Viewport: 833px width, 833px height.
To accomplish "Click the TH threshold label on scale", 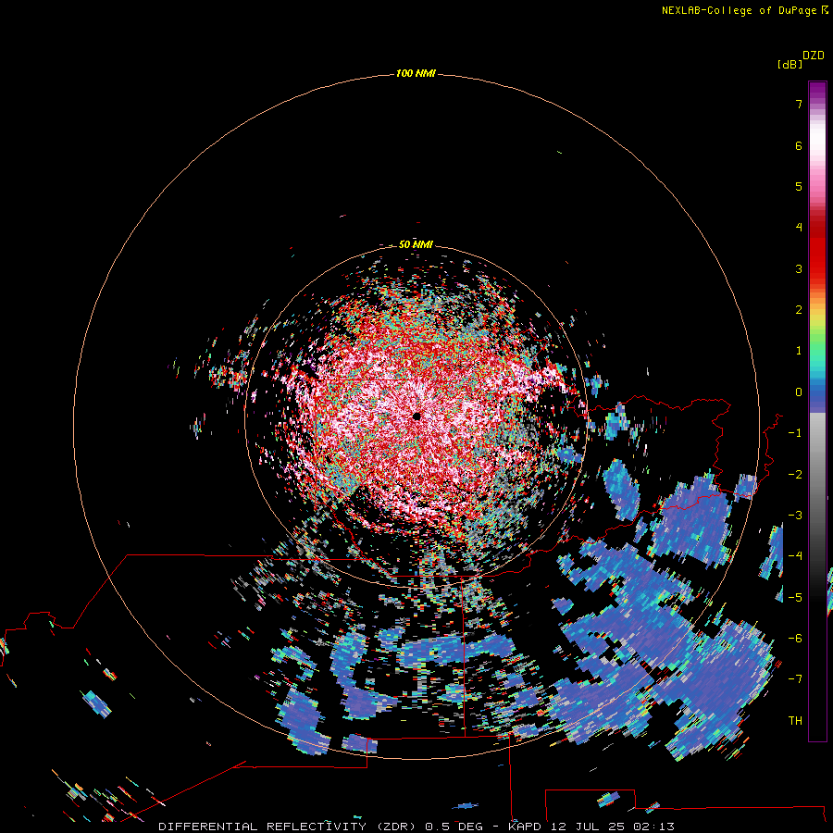I will [x=795, y=720].
